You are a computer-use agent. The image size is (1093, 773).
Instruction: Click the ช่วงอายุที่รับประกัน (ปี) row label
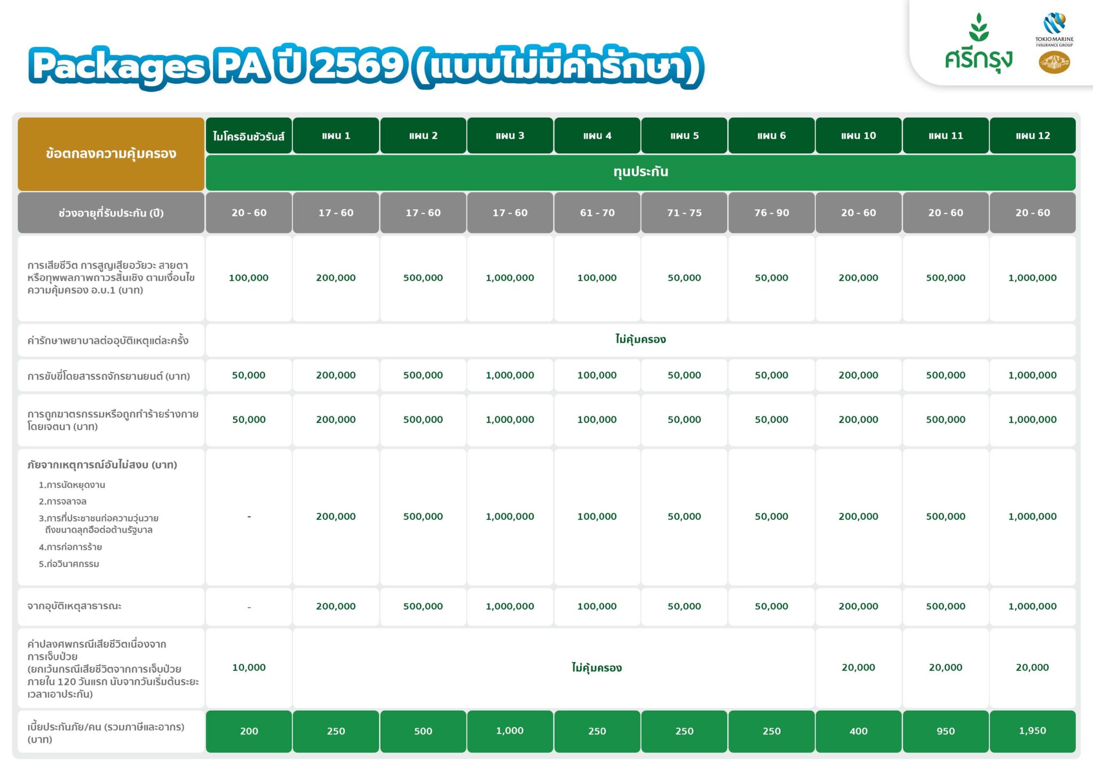pyautogui.click(x=111, y=213)
